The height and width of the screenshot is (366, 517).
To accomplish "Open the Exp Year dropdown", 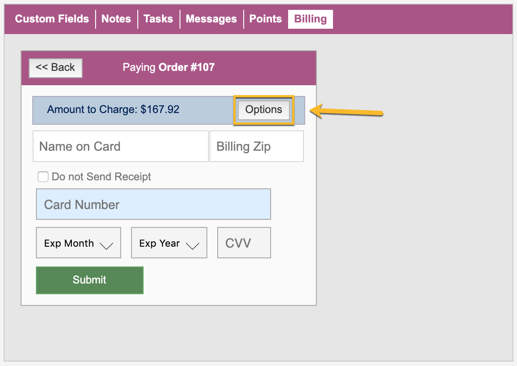I will click(169, 243).
